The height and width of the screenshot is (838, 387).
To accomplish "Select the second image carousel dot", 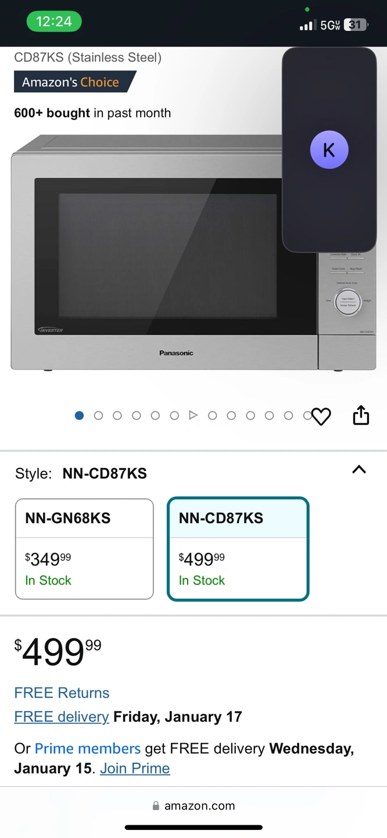I will click(x=98, y=415).
